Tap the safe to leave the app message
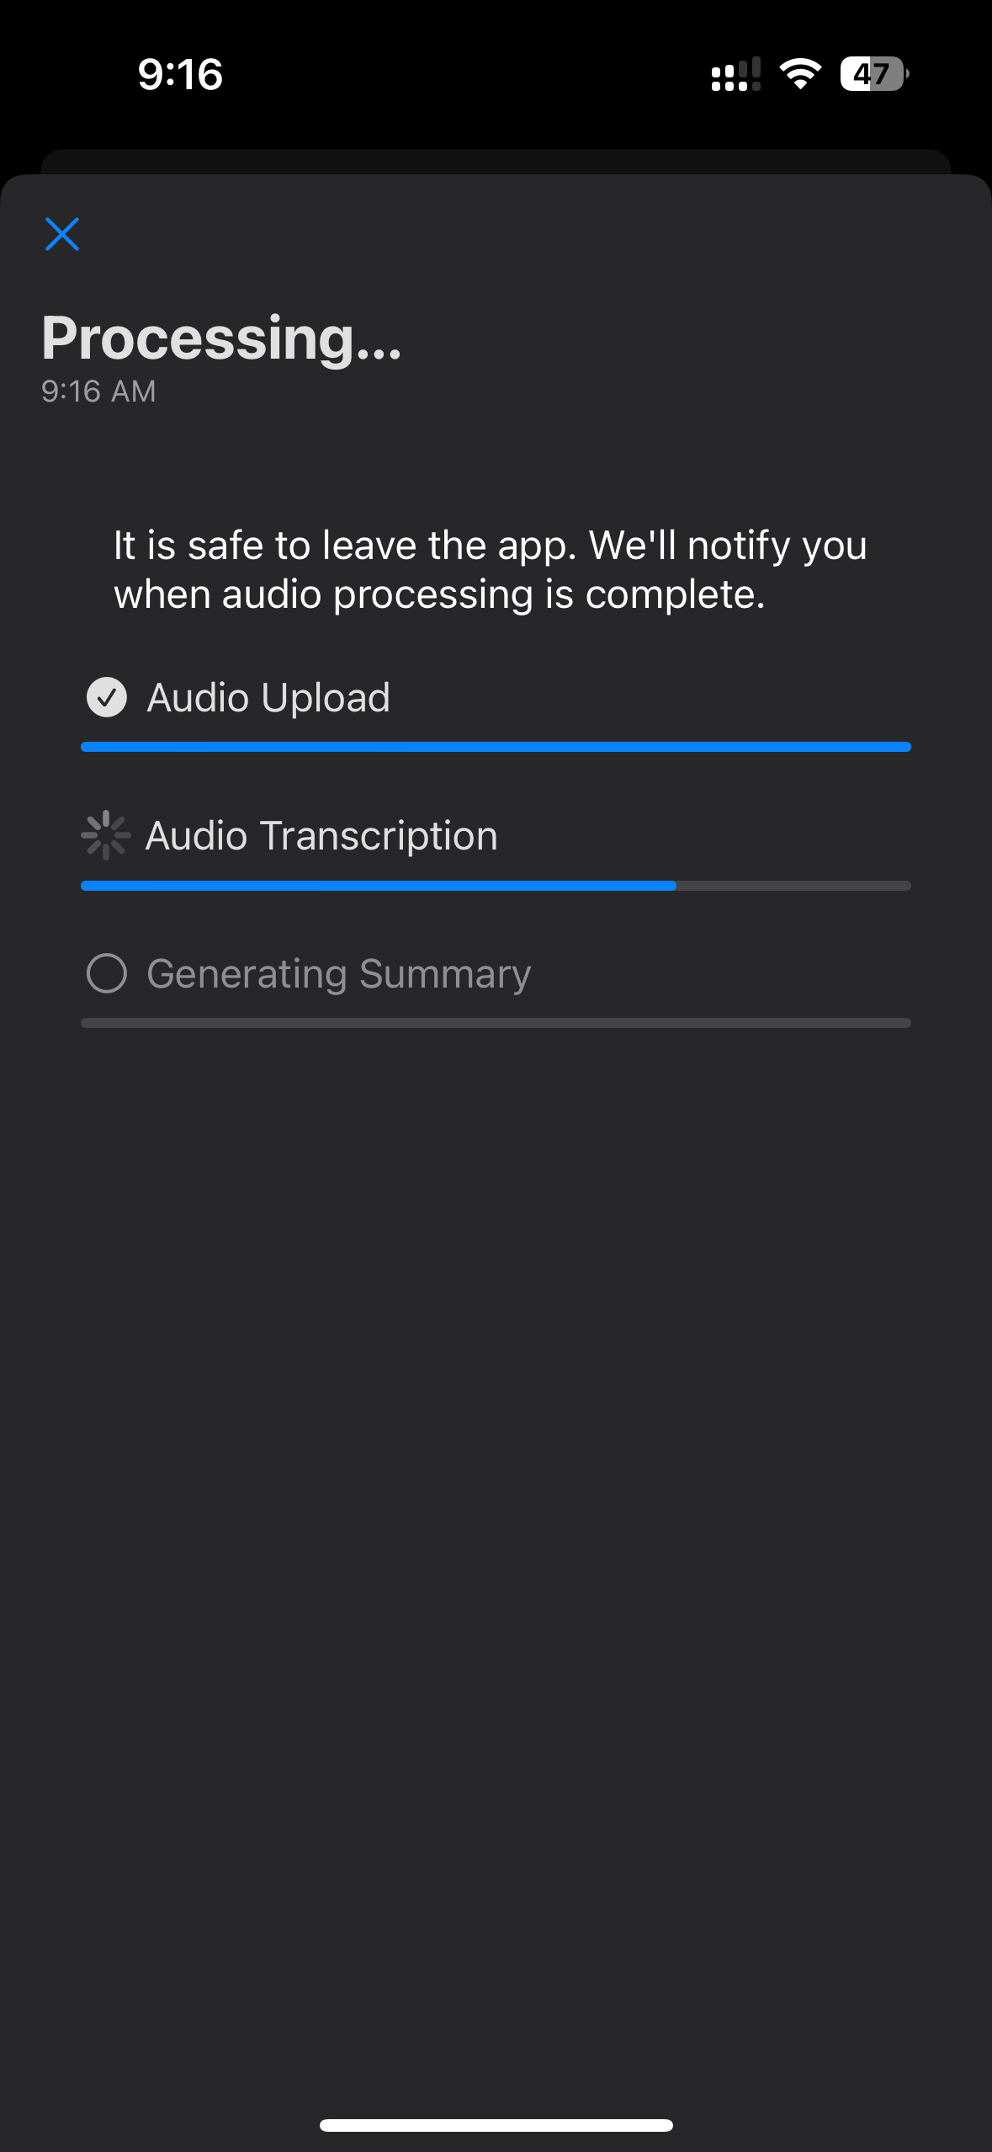The height and width of the screenshot is (2152, 992). click(490, 570)
